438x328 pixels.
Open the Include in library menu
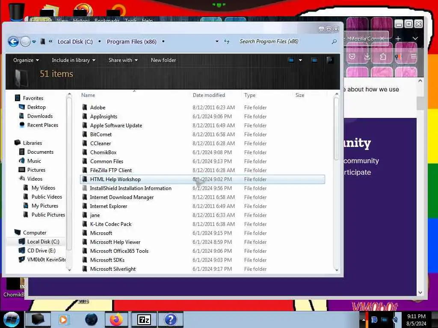click(74, 60)
